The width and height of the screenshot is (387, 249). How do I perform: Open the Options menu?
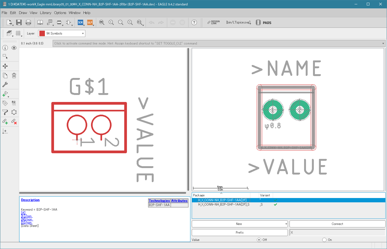(60, 13)
